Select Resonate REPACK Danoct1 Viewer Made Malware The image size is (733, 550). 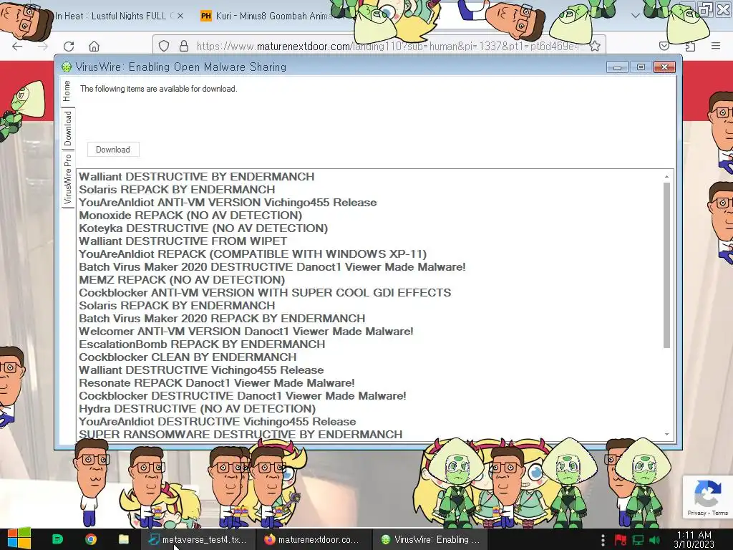pos(216,383)
